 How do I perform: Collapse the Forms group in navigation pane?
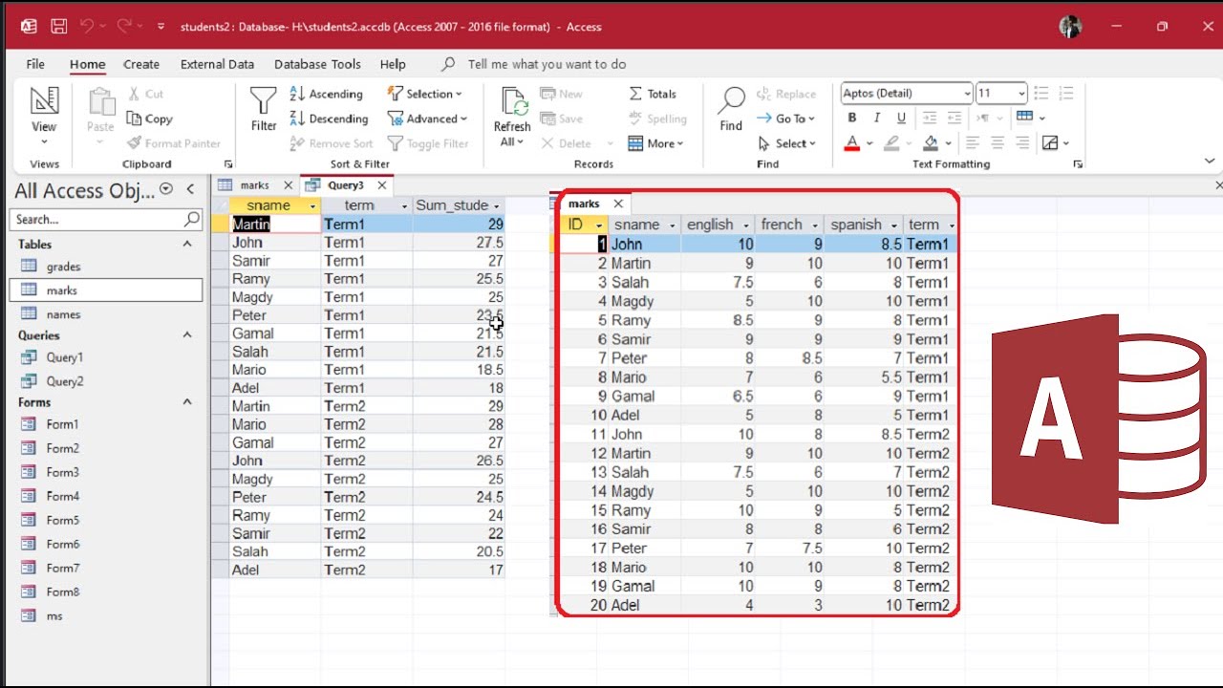pyautogui.click(x=187, y=402)
